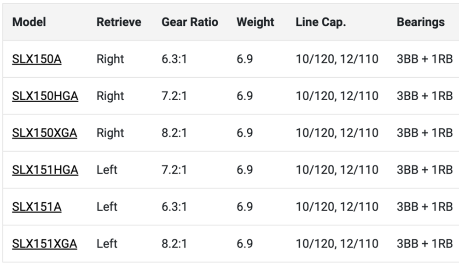The width and height of the screenshot is (459, 264).
Task: Visit the SLX151XGA model link
Action: 45,243
